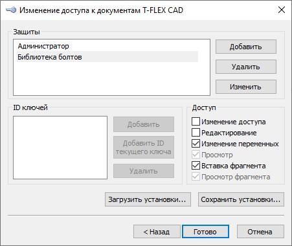The image size is (292, 246).
Task: Open Сохранить установки dialog
Action: pos(241,199)
